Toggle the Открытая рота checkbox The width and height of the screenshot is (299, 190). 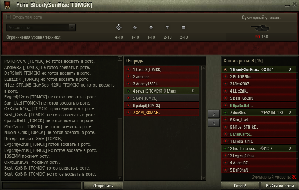[x=9, y=17]
